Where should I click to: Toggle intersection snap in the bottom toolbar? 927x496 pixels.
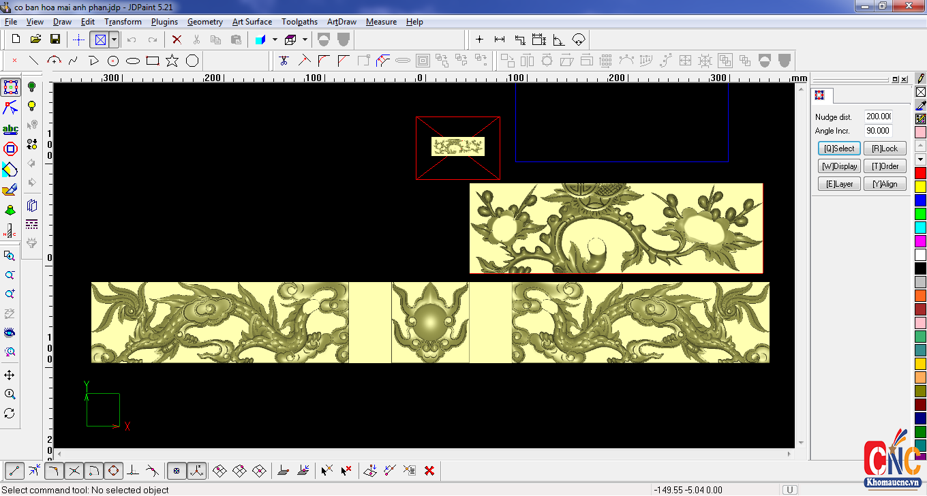tap(74, 470)
